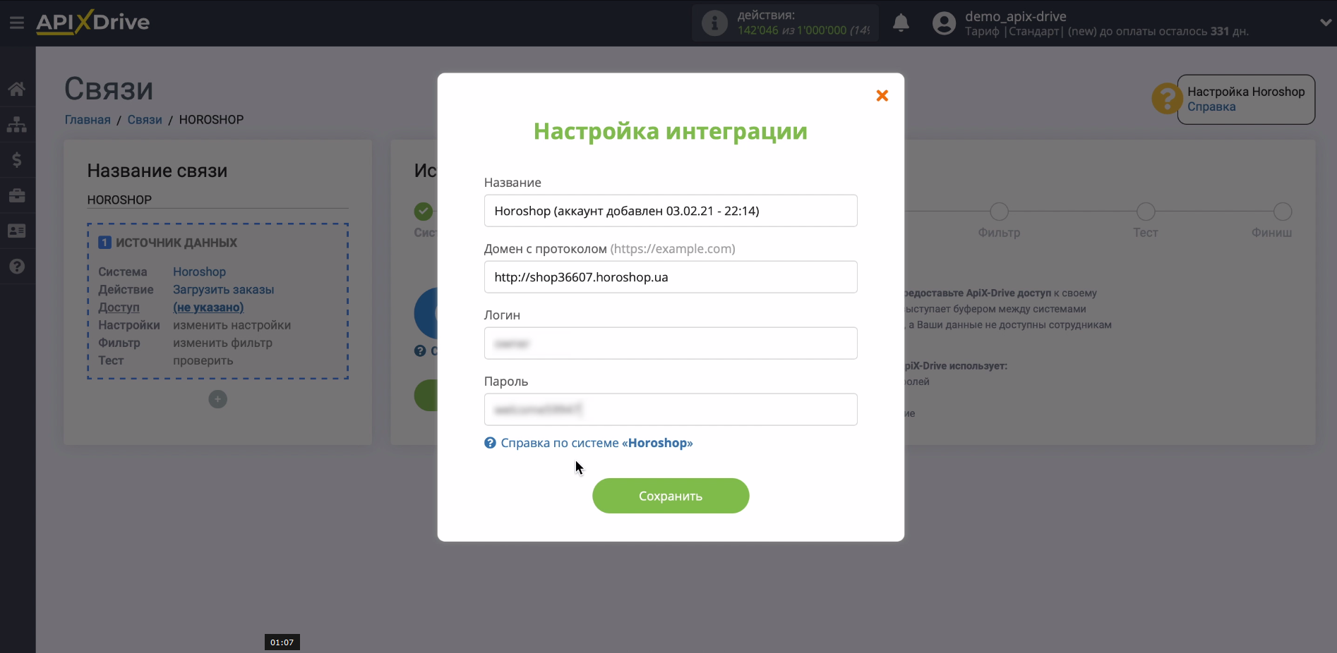The height and width of the screenshot is (653, 1337).
Task: Open help link for Horoshop system
Action: [x=596, y=443]
